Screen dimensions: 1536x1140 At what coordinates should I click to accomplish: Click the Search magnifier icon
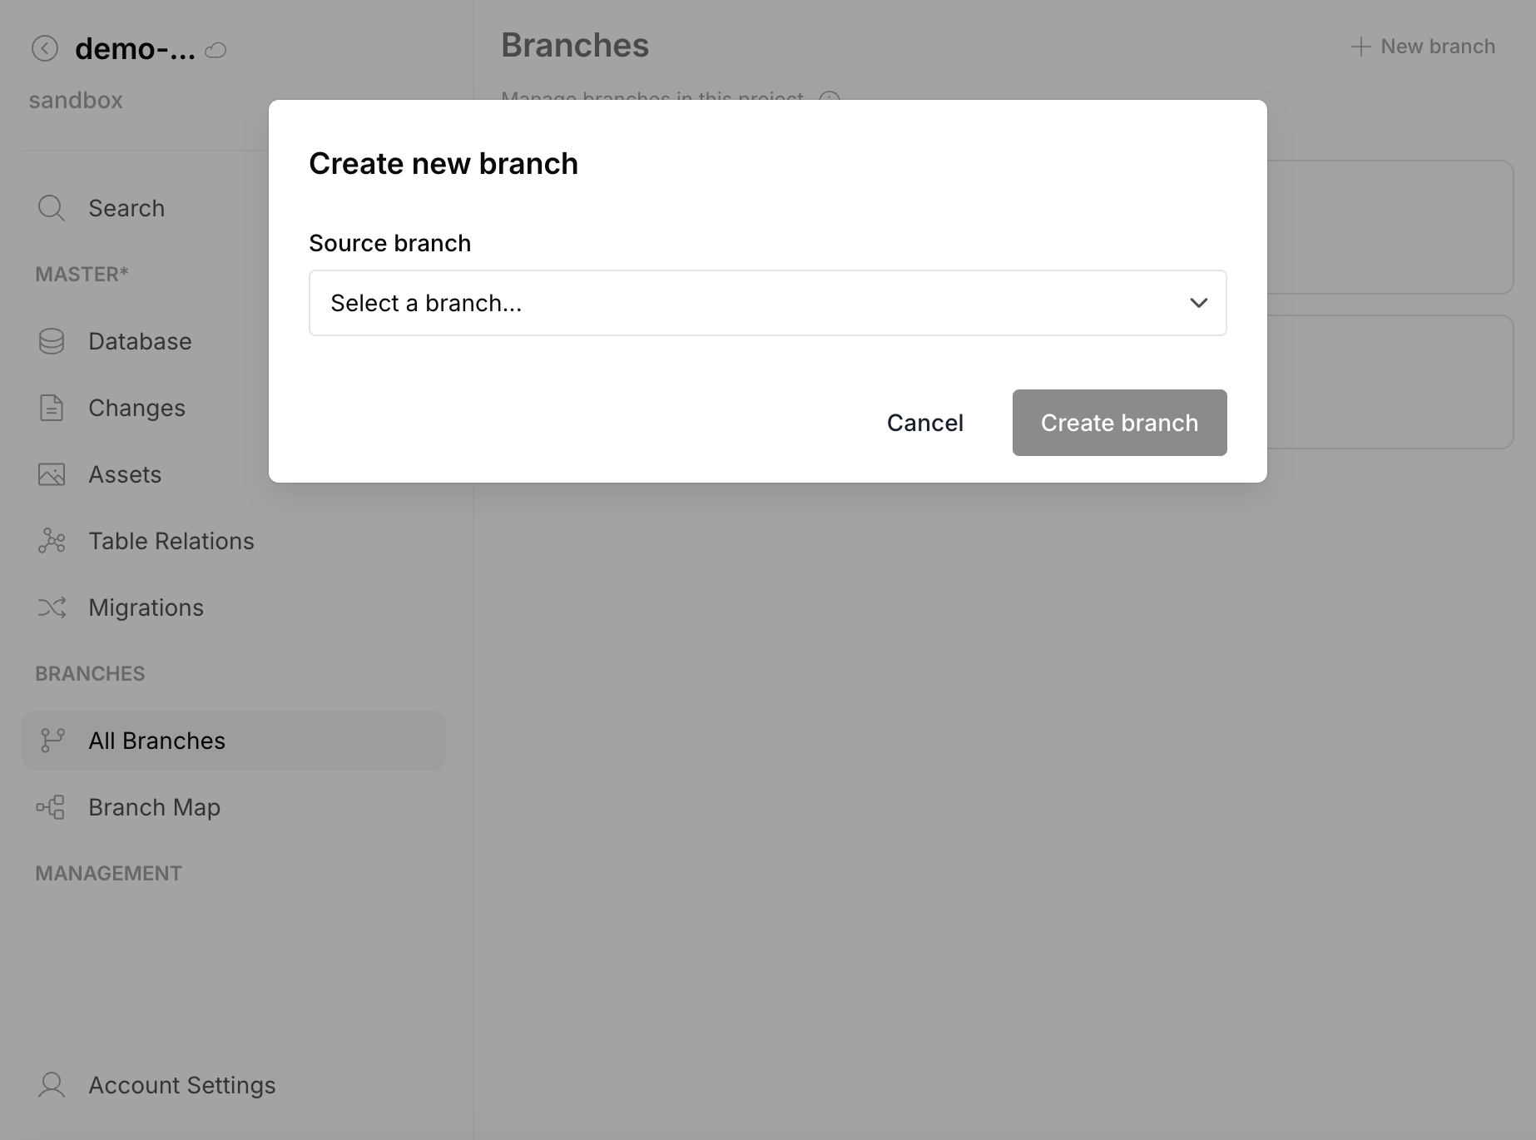[51, 207]
